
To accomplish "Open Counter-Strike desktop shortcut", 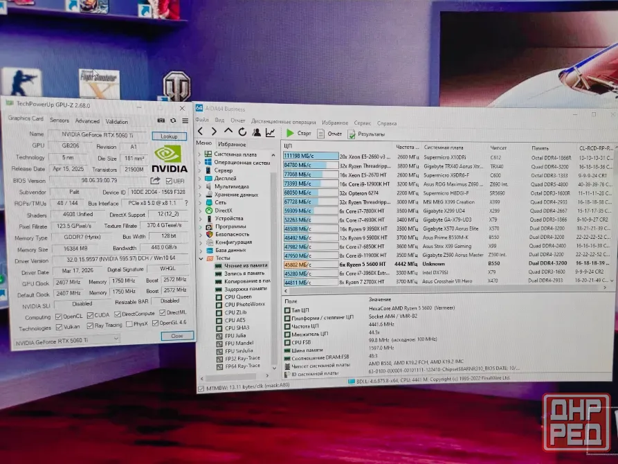I will point(21,82).
